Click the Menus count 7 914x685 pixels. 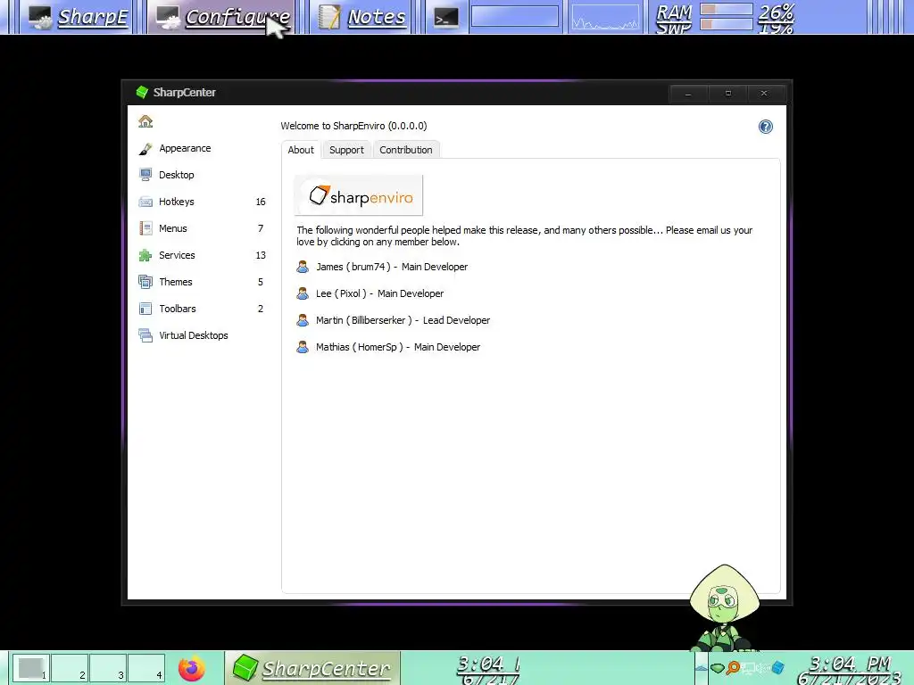click(261, 228)
